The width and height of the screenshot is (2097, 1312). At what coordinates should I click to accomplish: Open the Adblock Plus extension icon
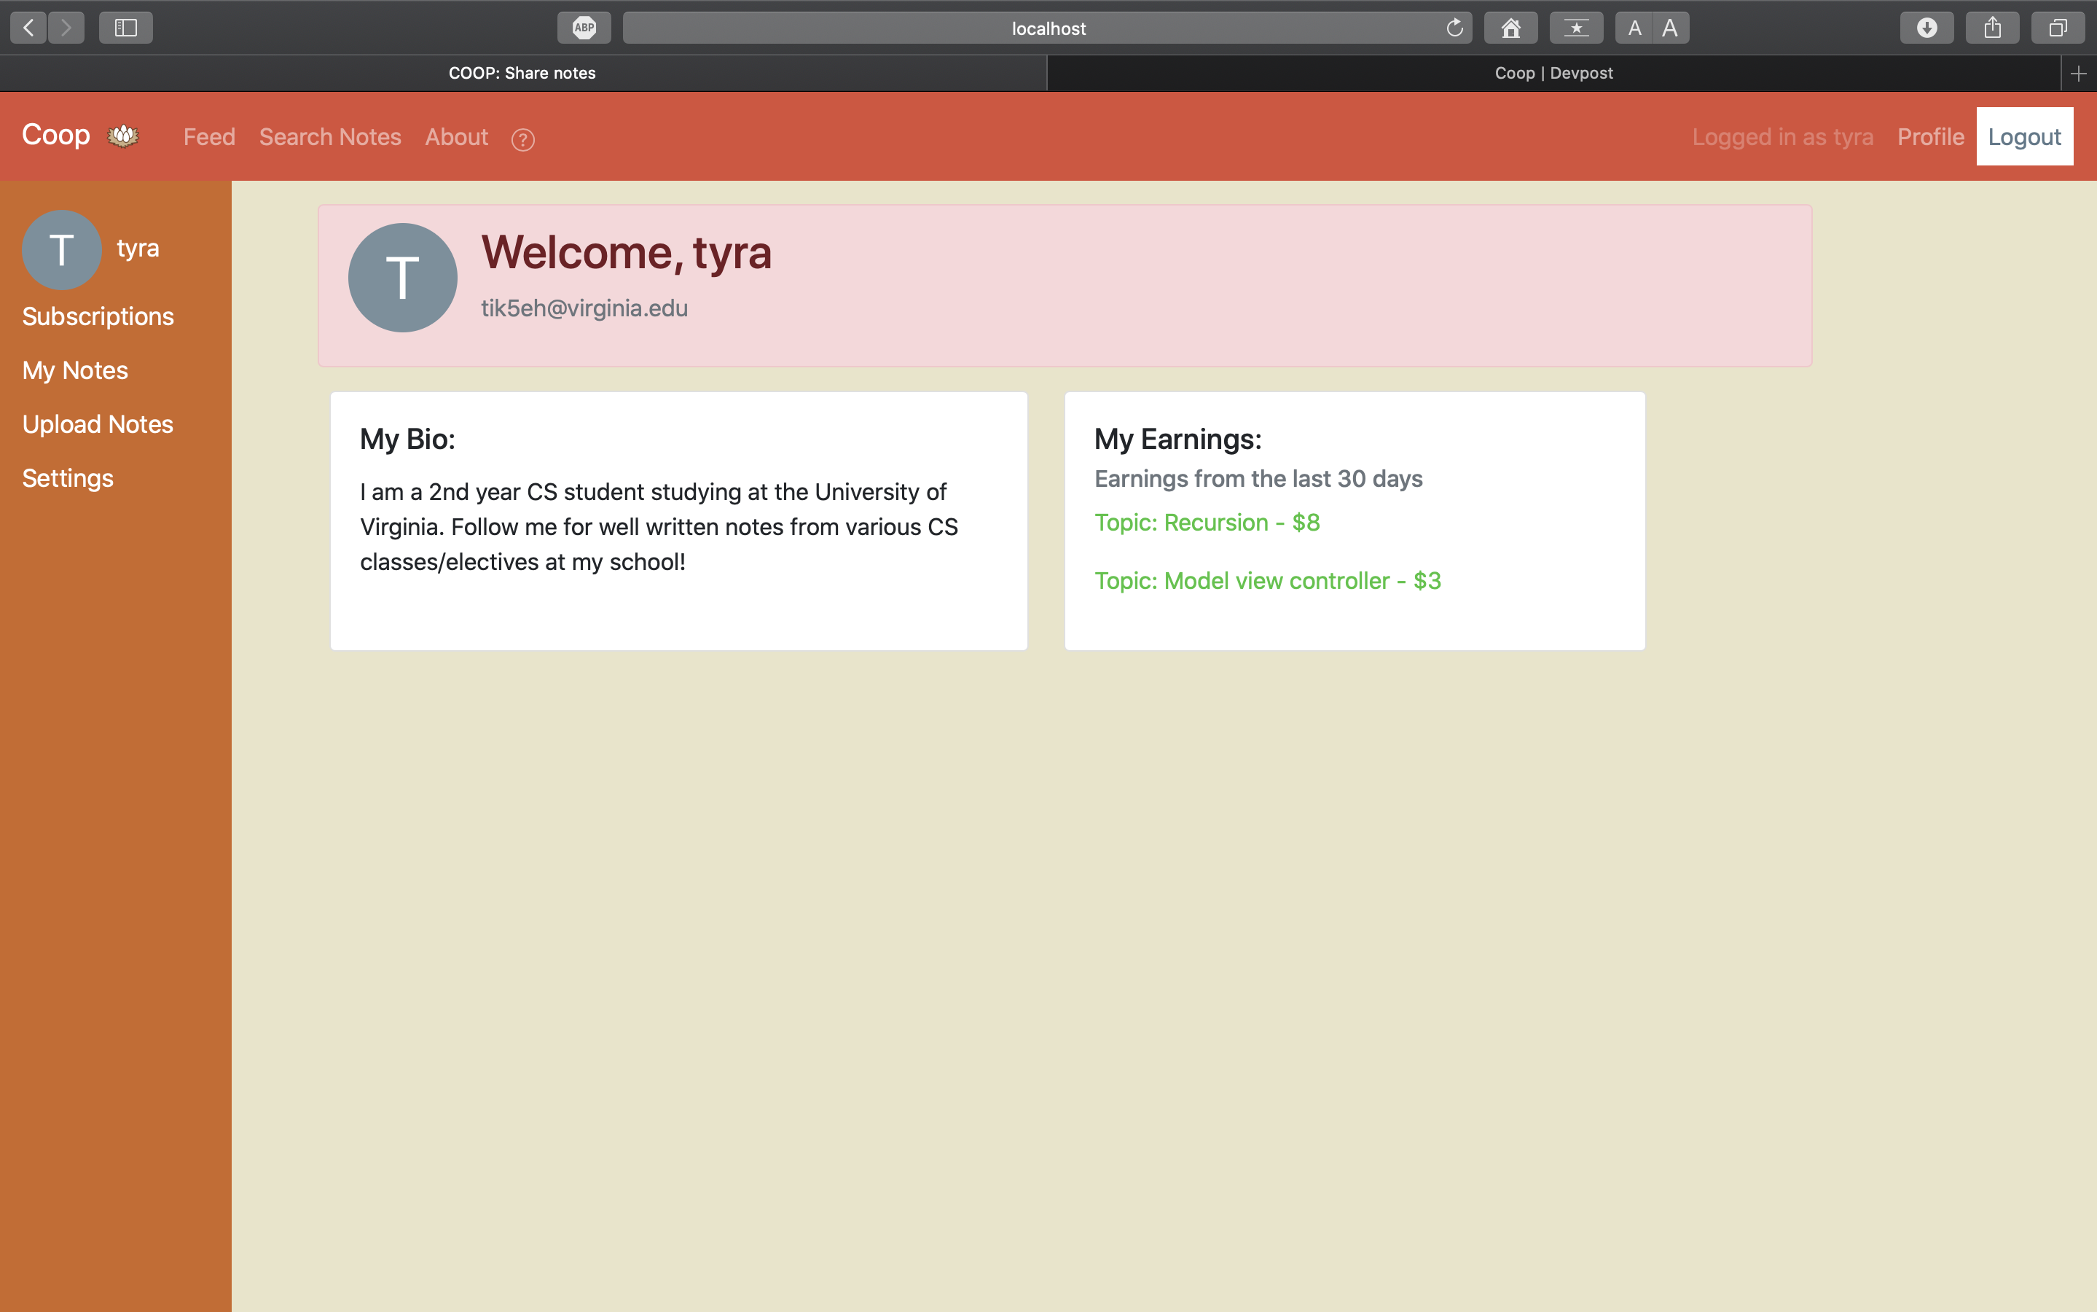coord(584,28)
